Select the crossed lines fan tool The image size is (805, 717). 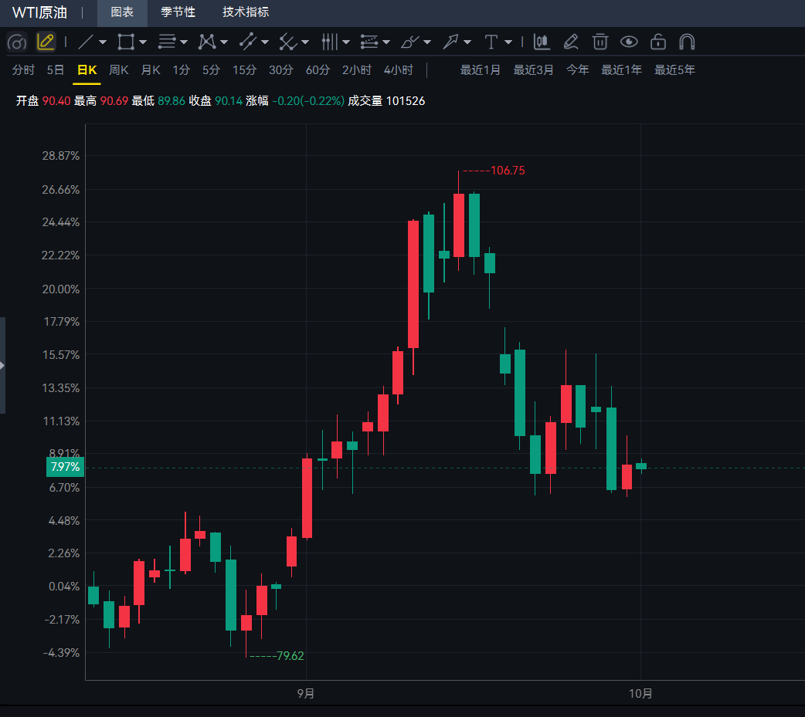click(287, 42)
